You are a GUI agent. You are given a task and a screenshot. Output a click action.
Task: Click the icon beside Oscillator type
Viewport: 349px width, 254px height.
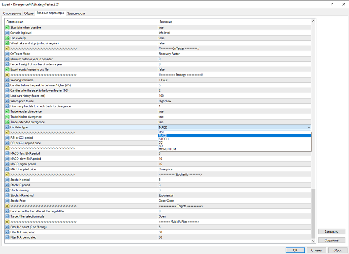(7, 127)
